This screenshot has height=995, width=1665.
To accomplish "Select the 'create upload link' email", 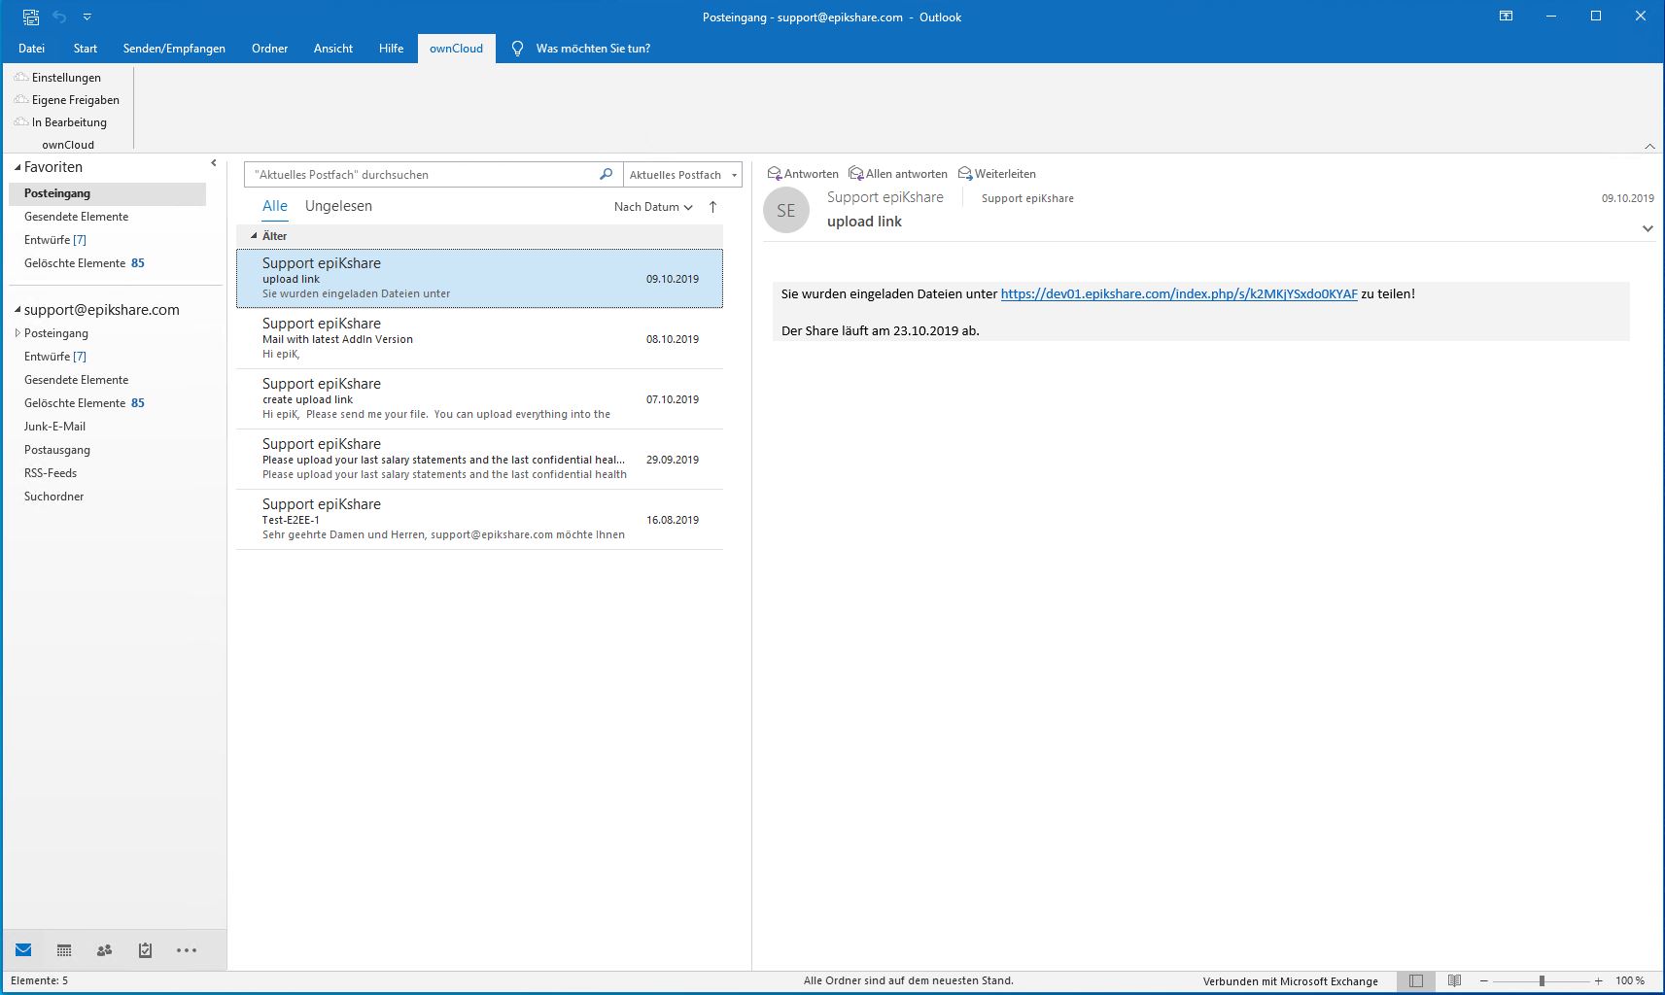I will tap(479, 399).
